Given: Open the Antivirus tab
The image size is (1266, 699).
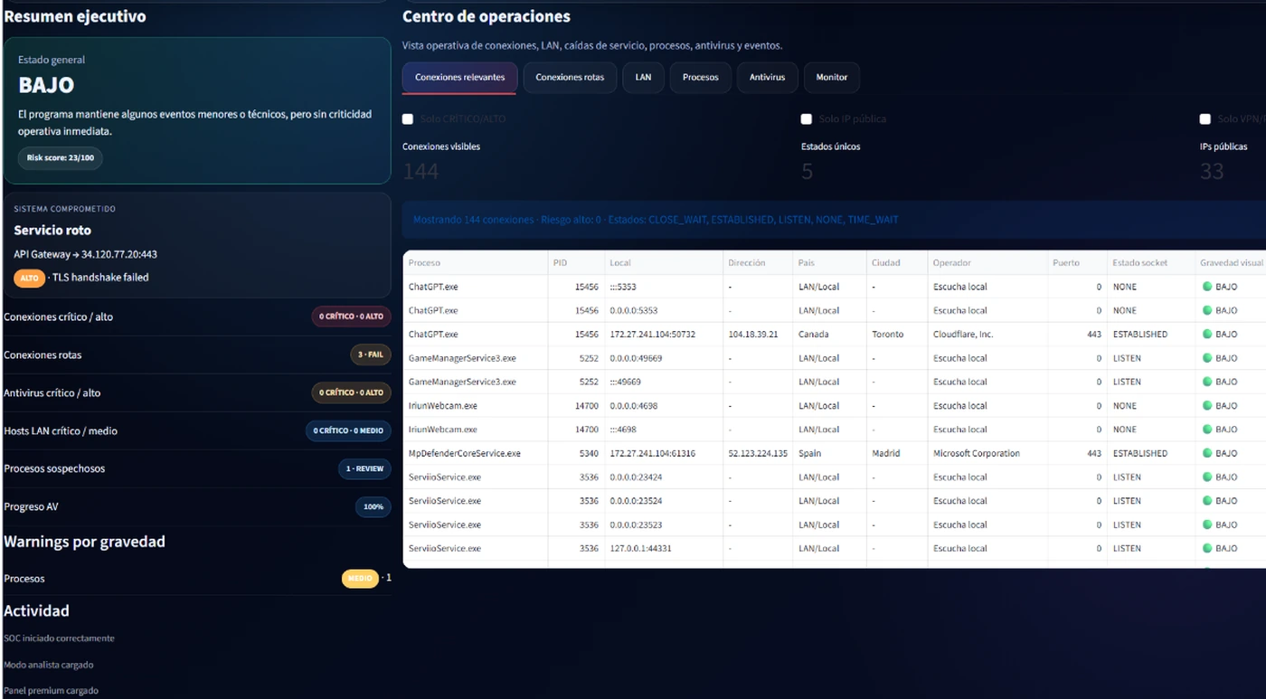Looking at the screenshot, I should [x=767, y=78].
